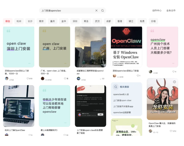Open 创作中心 in the top bar
The image size is (184, 146).
[157, 11]
